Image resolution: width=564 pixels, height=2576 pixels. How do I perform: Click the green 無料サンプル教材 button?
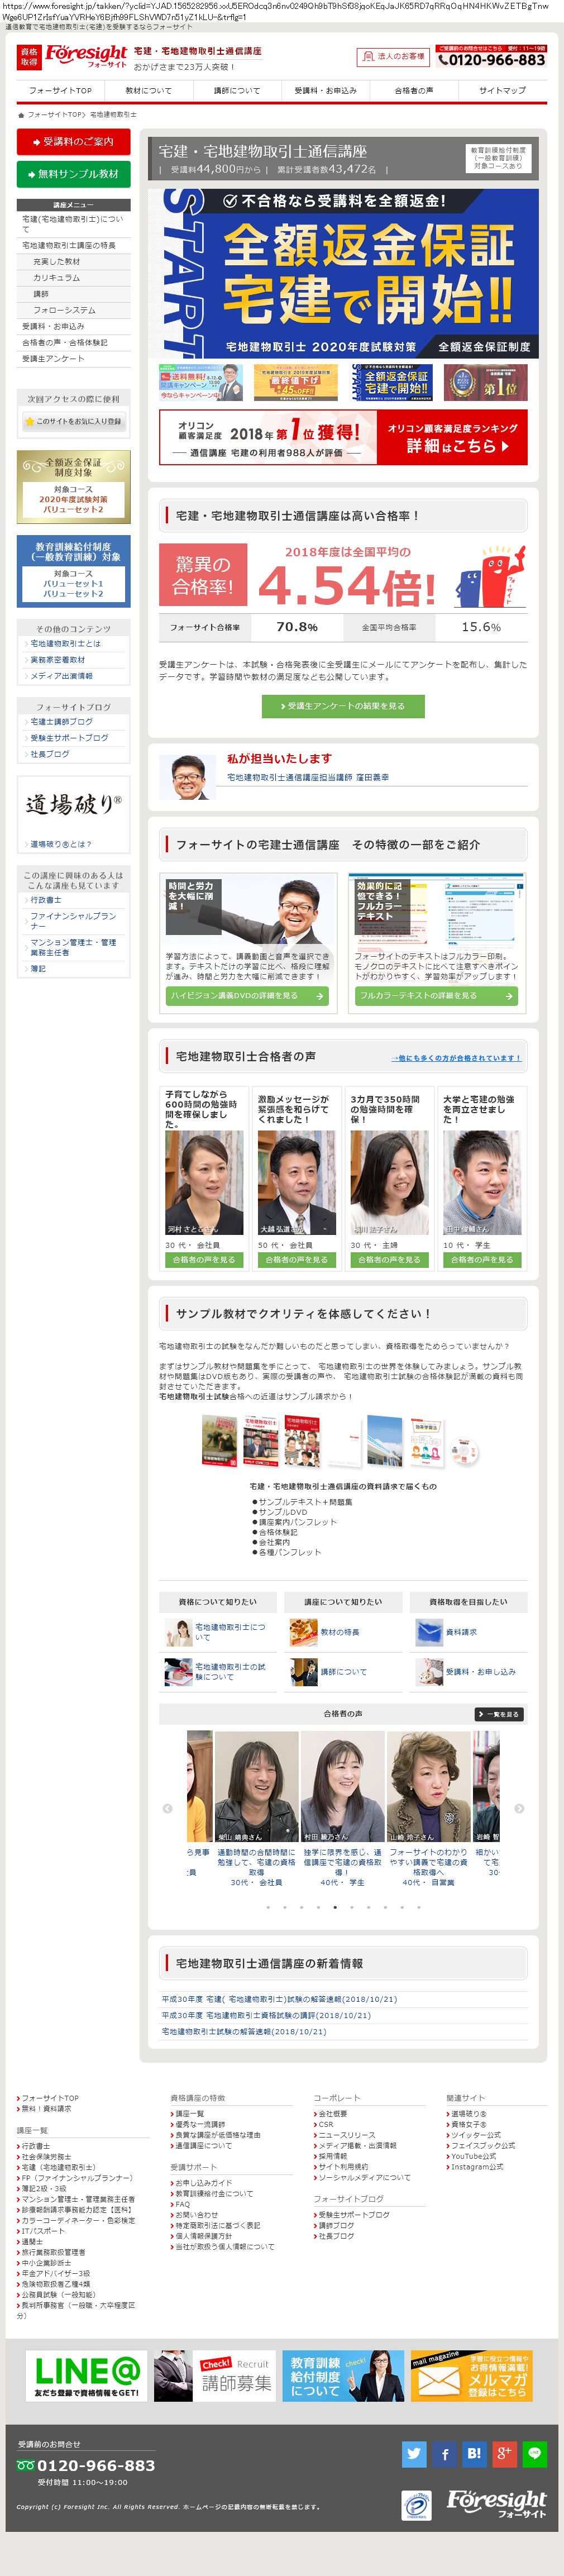74,174
